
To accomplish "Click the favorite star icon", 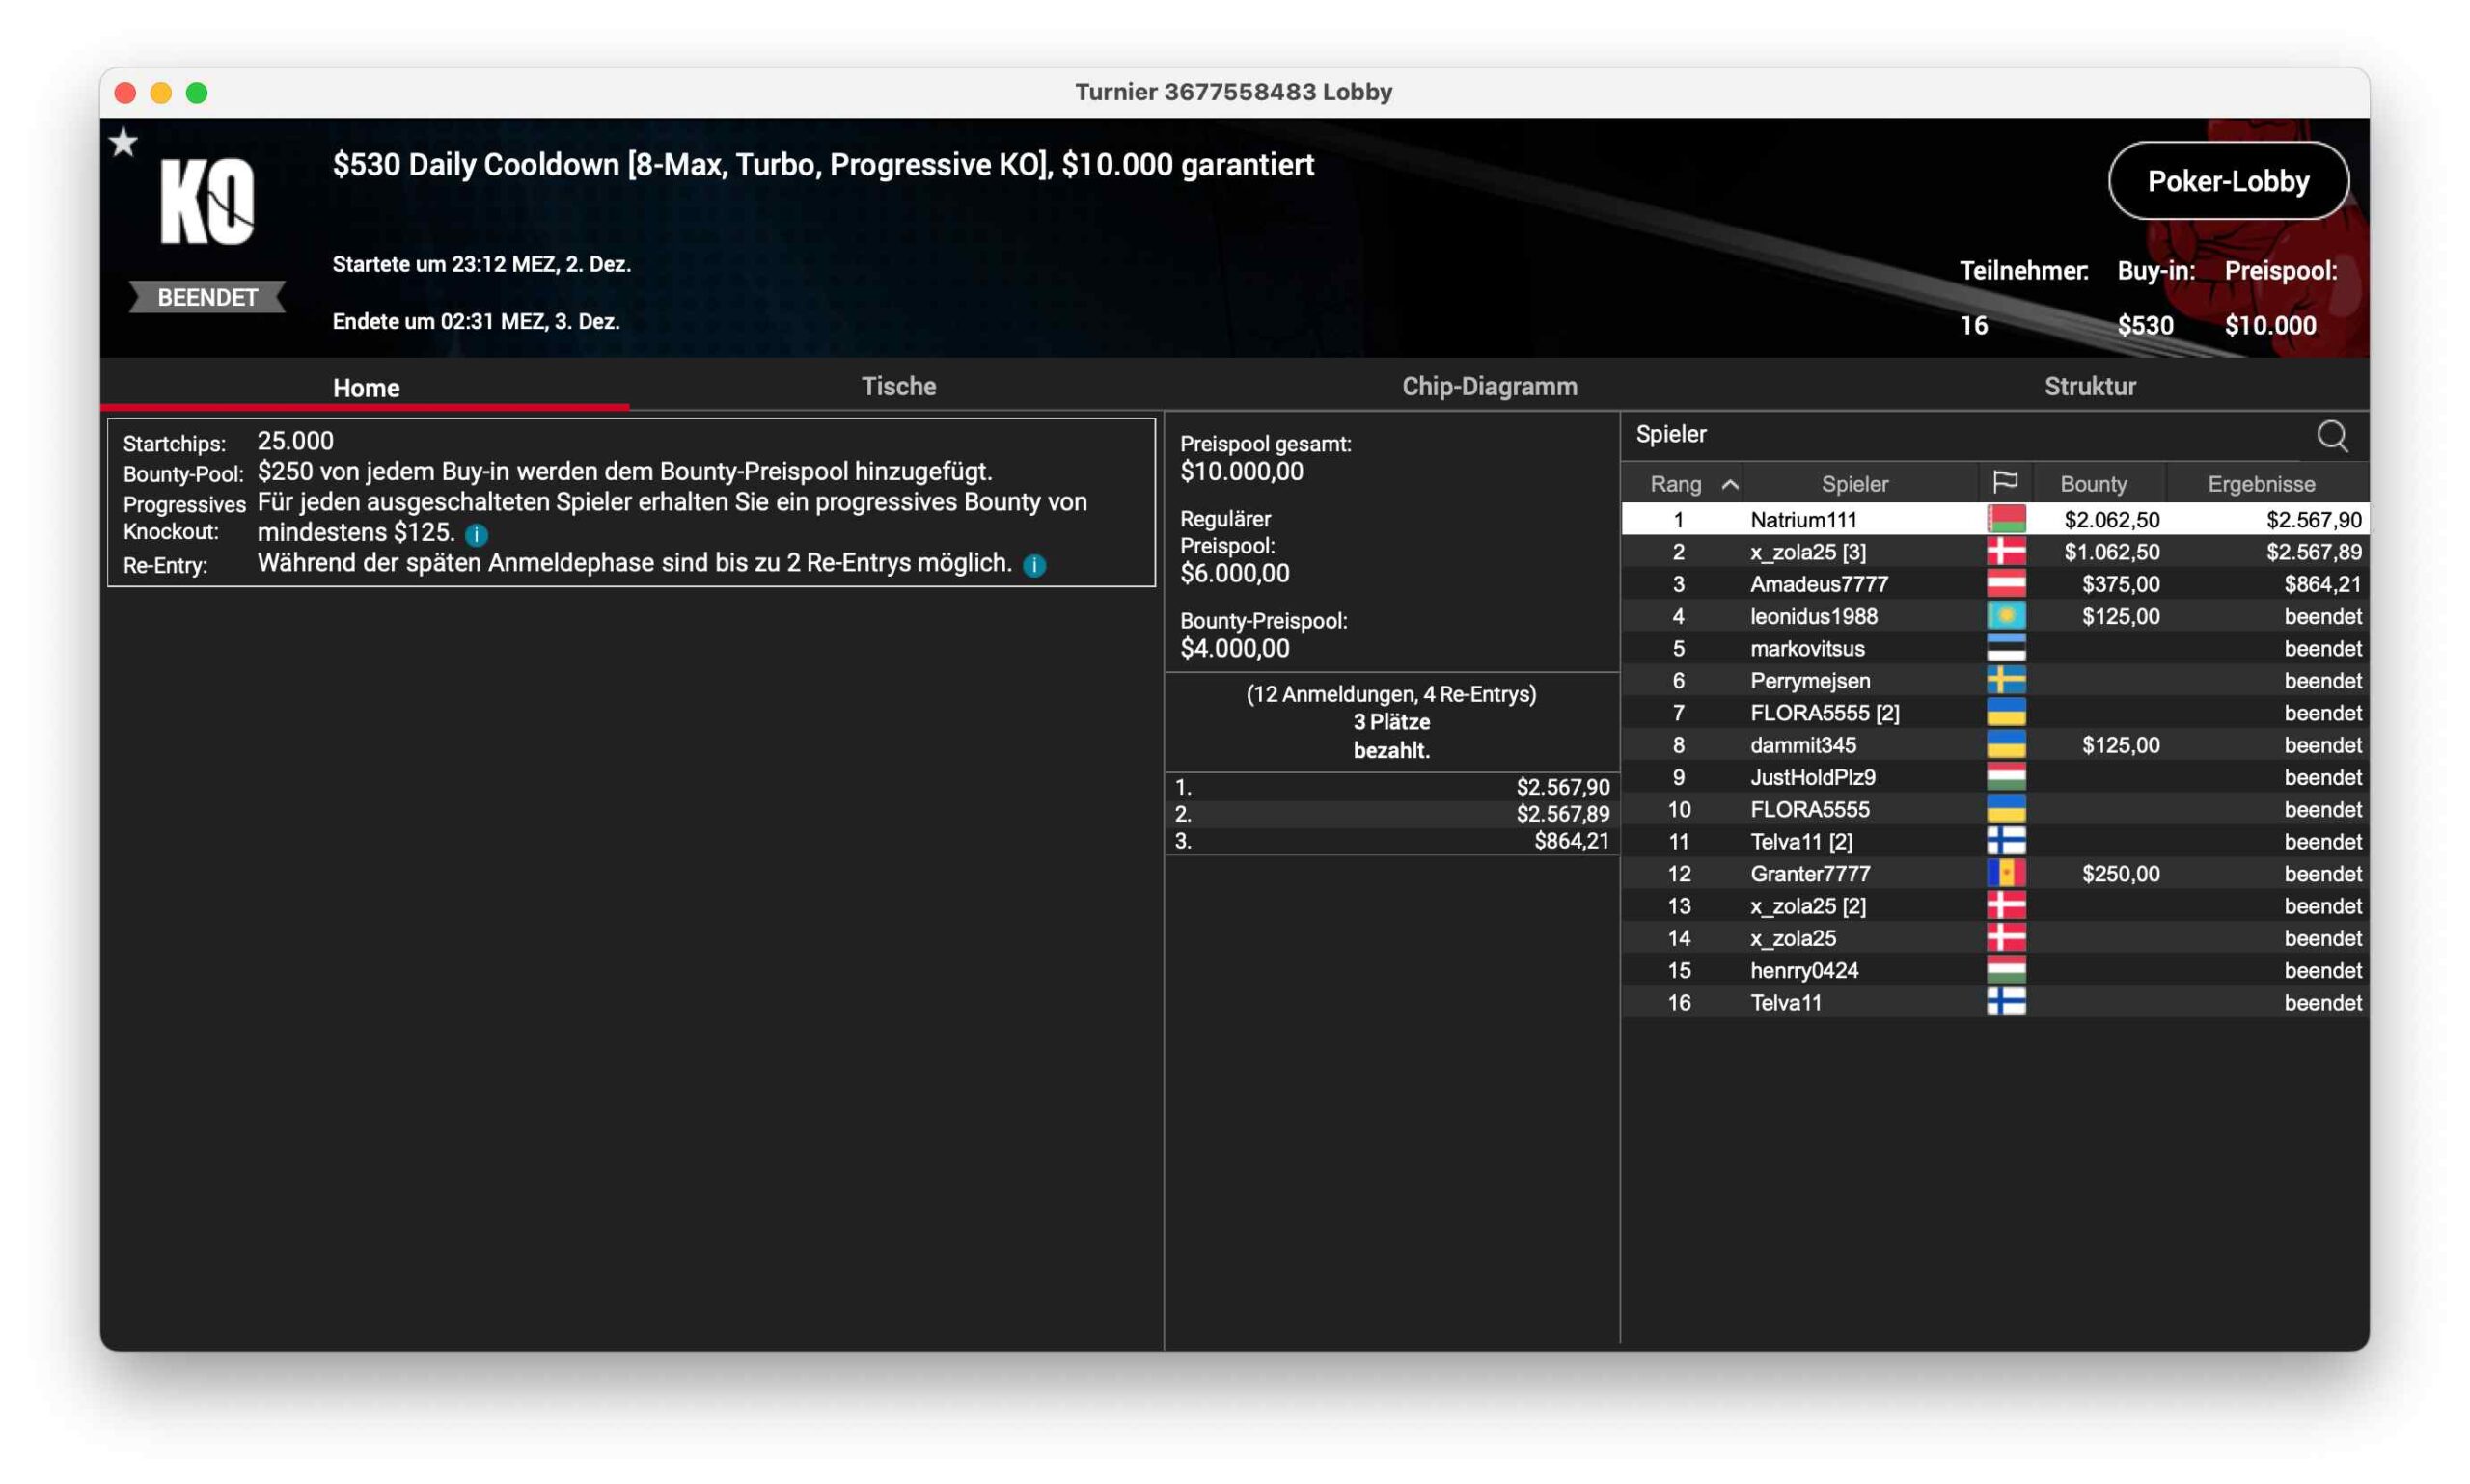I will 123,143.
